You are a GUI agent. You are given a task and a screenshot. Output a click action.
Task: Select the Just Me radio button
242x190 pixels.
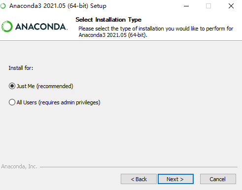point(12,86)
